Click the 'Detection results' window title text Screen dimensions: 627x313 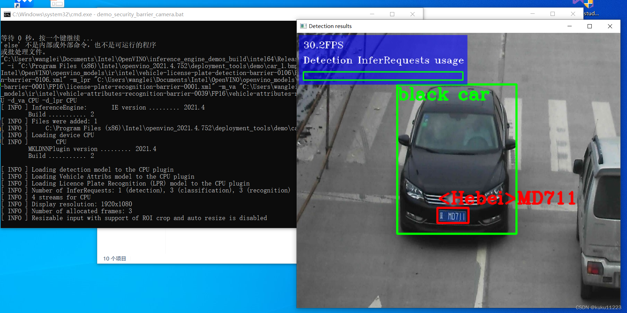[330, 26]
